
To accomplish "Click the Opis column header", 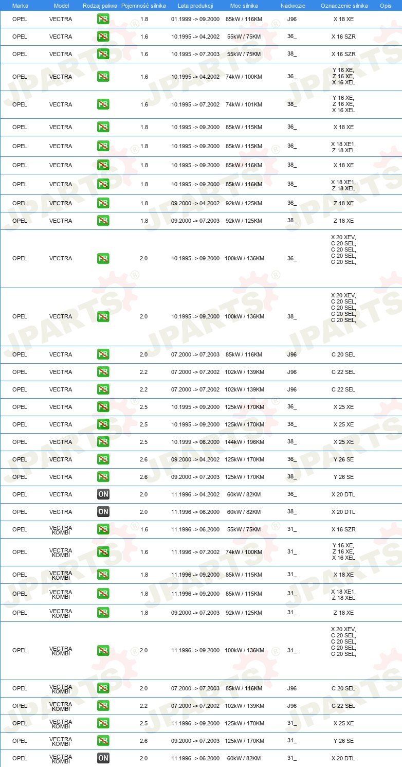I will click(386, 5).
